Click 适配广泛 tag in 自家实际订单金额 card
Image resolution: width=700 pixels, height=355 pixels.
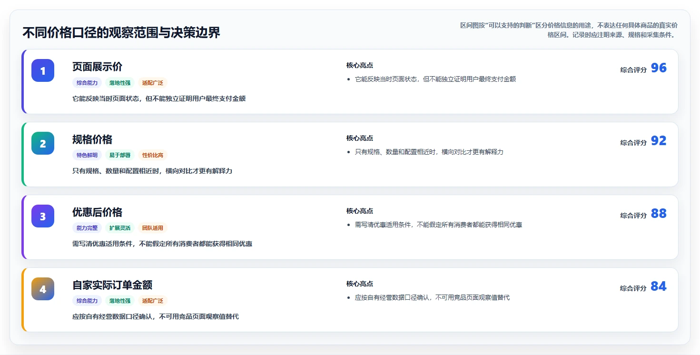153,301
